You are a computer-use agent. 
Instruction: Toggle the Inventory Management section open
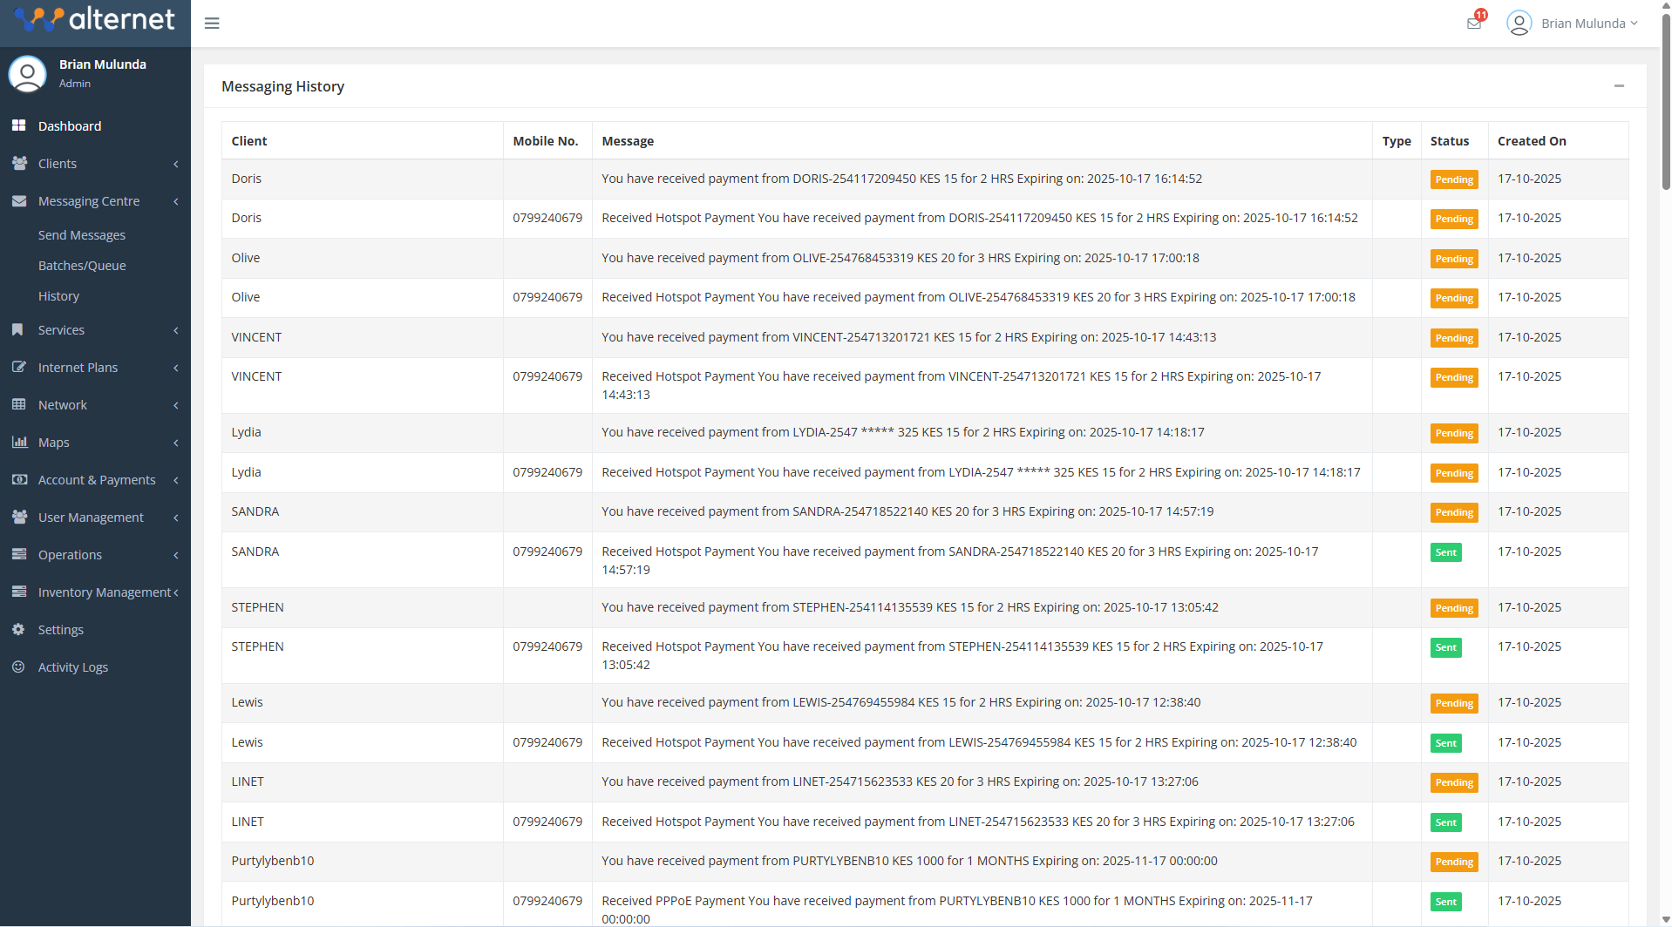coord(100,592)
